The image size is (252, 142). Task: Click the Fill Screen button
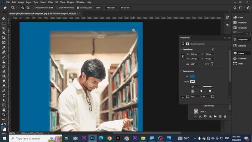(x=125, y=8)
